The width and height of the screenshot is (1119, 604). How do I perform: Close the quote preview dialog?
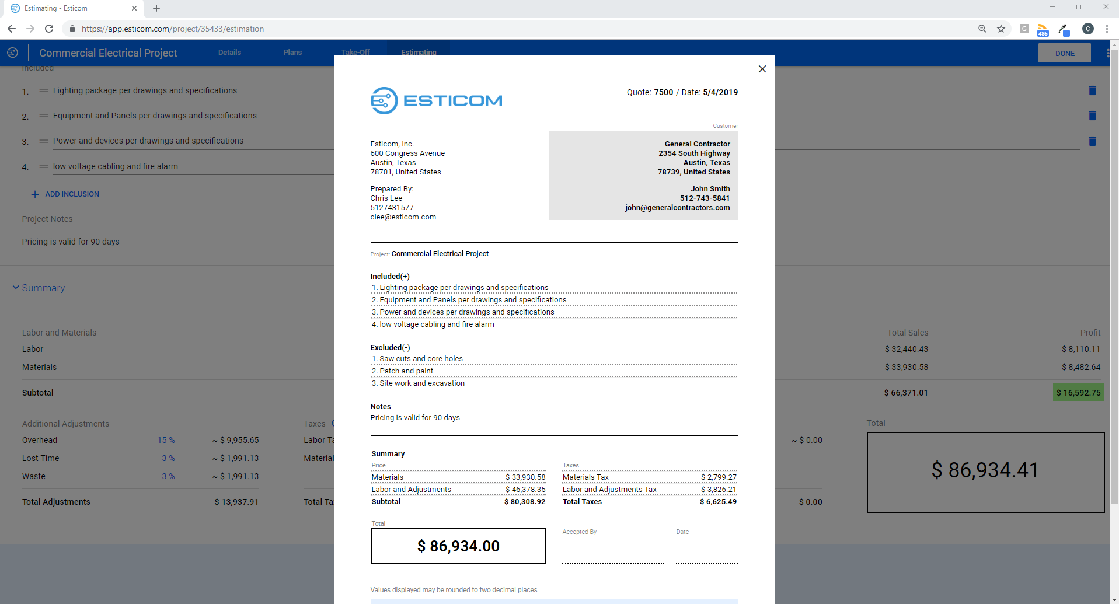point(762,69)
